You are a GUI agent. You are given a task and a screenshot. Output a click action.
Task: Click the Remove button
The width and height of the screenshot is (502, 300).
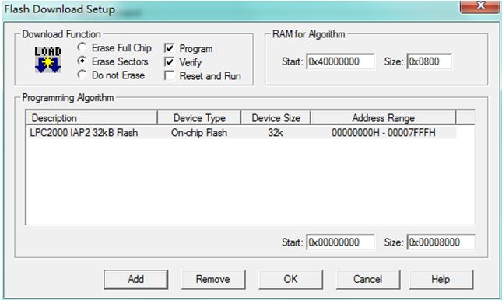(x=213, y=279)
